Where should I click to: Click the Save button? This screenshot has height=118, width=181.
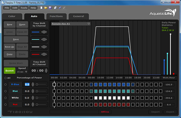pos(16,40)
